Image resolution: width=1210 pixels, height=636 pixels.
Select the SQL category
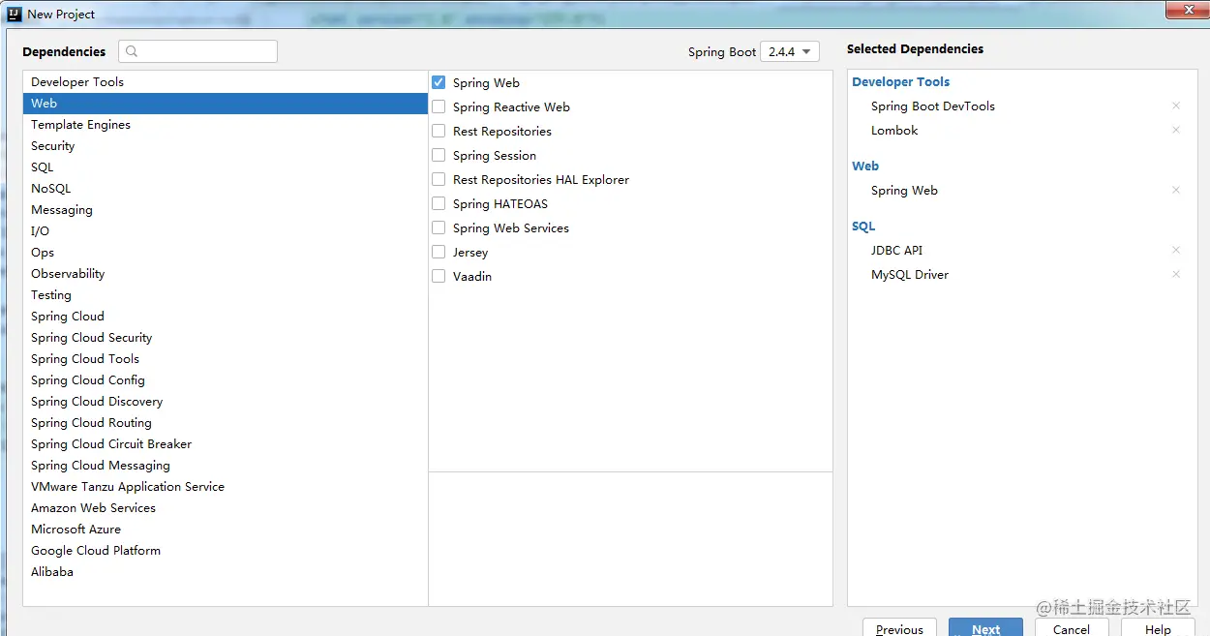pyautogui.click(x=225, y=167)
